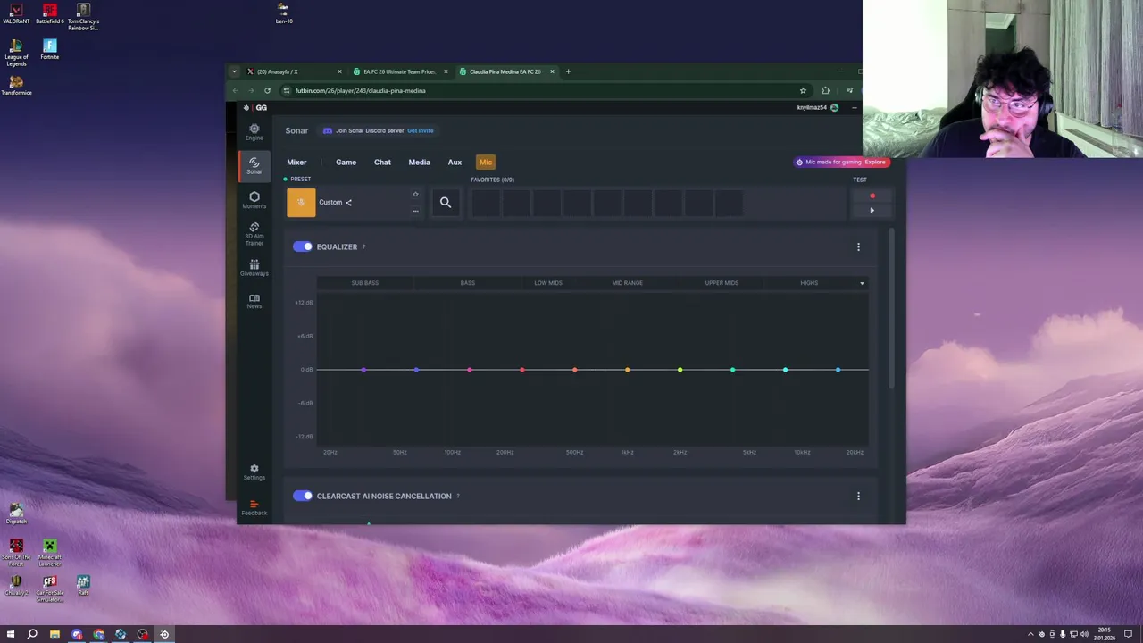
Task: Open preset more options below the star
Action: [x=415, y=211]
